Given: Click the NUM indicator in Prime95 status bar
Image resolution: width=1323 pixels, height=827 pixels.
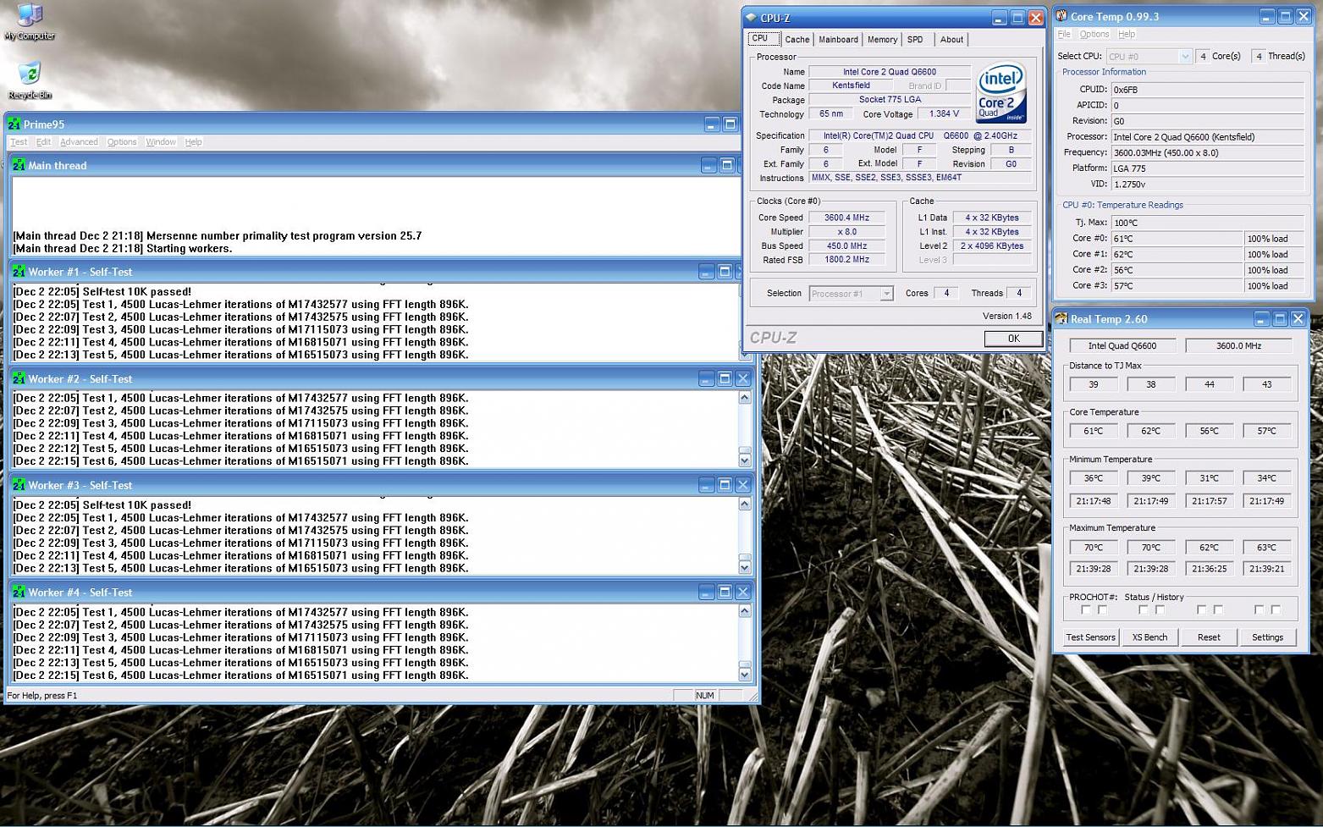Looking at the screenshot, I should (705, 695).
